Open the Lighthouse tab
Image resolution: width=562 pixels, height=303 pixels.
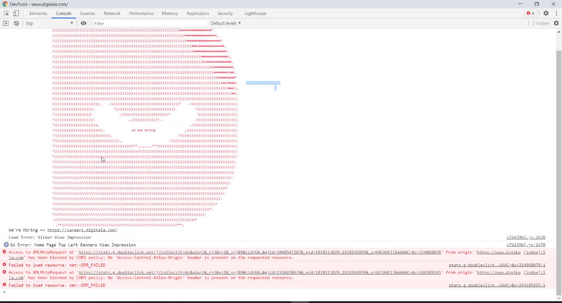(255, 13)
